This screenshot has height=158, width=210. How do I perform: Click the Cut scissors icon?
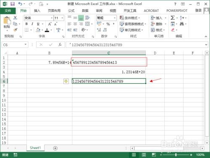click(x=15, y=18)
